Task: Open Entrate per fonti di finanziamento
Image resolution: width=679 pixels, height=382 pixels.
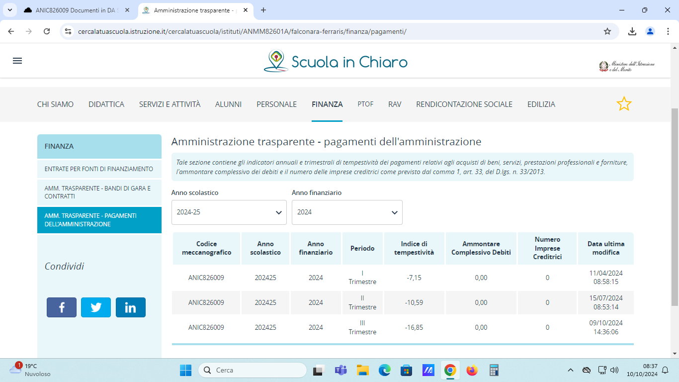Action: tap(99, 169)
